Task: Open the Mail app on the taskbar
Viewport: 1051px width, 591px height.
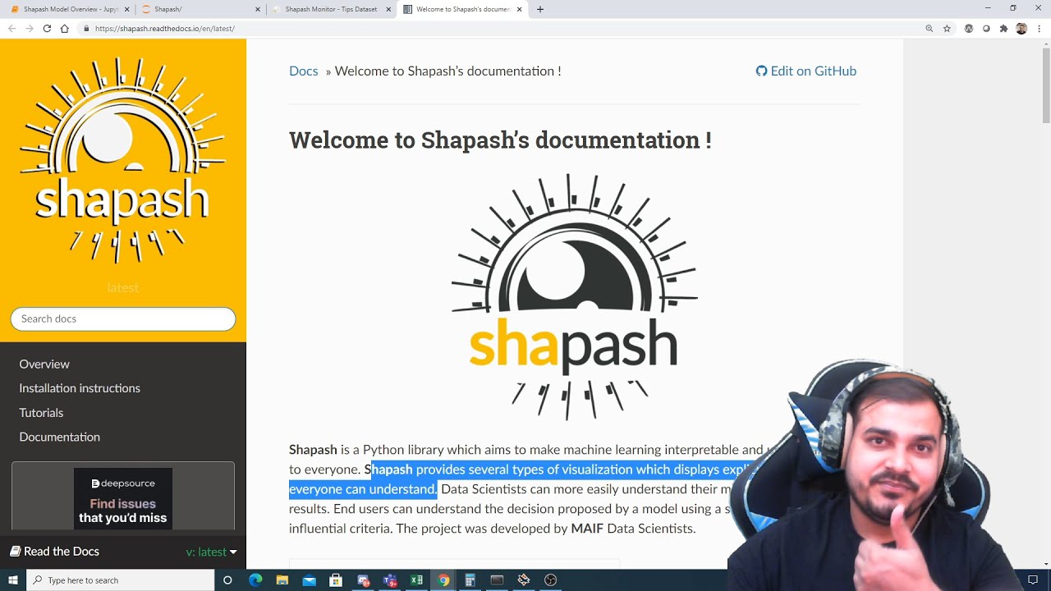Action: coord(309,580)
